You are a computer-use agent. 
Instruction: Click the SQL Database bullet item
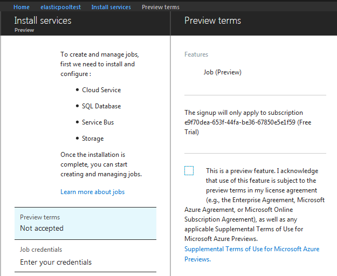[x=101, y=106]
